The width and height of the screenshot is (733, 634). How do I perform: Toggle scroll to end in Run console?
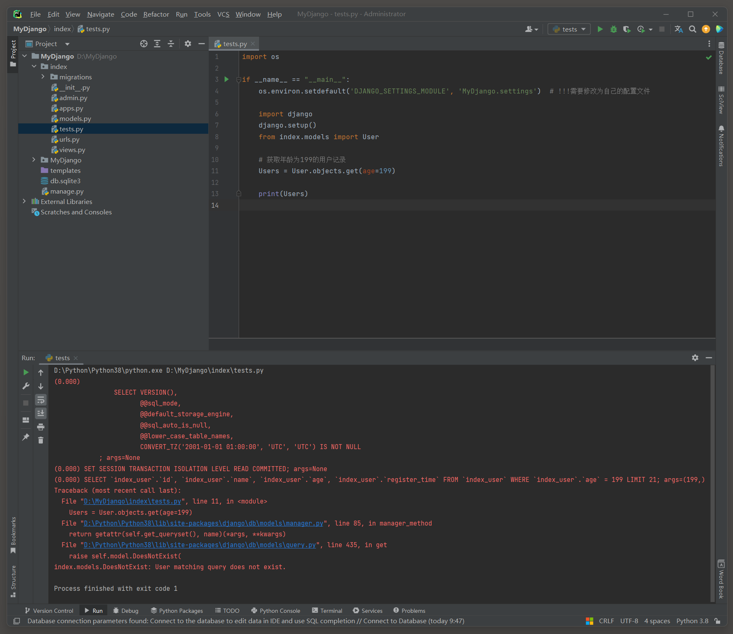[x=41, y=413]
